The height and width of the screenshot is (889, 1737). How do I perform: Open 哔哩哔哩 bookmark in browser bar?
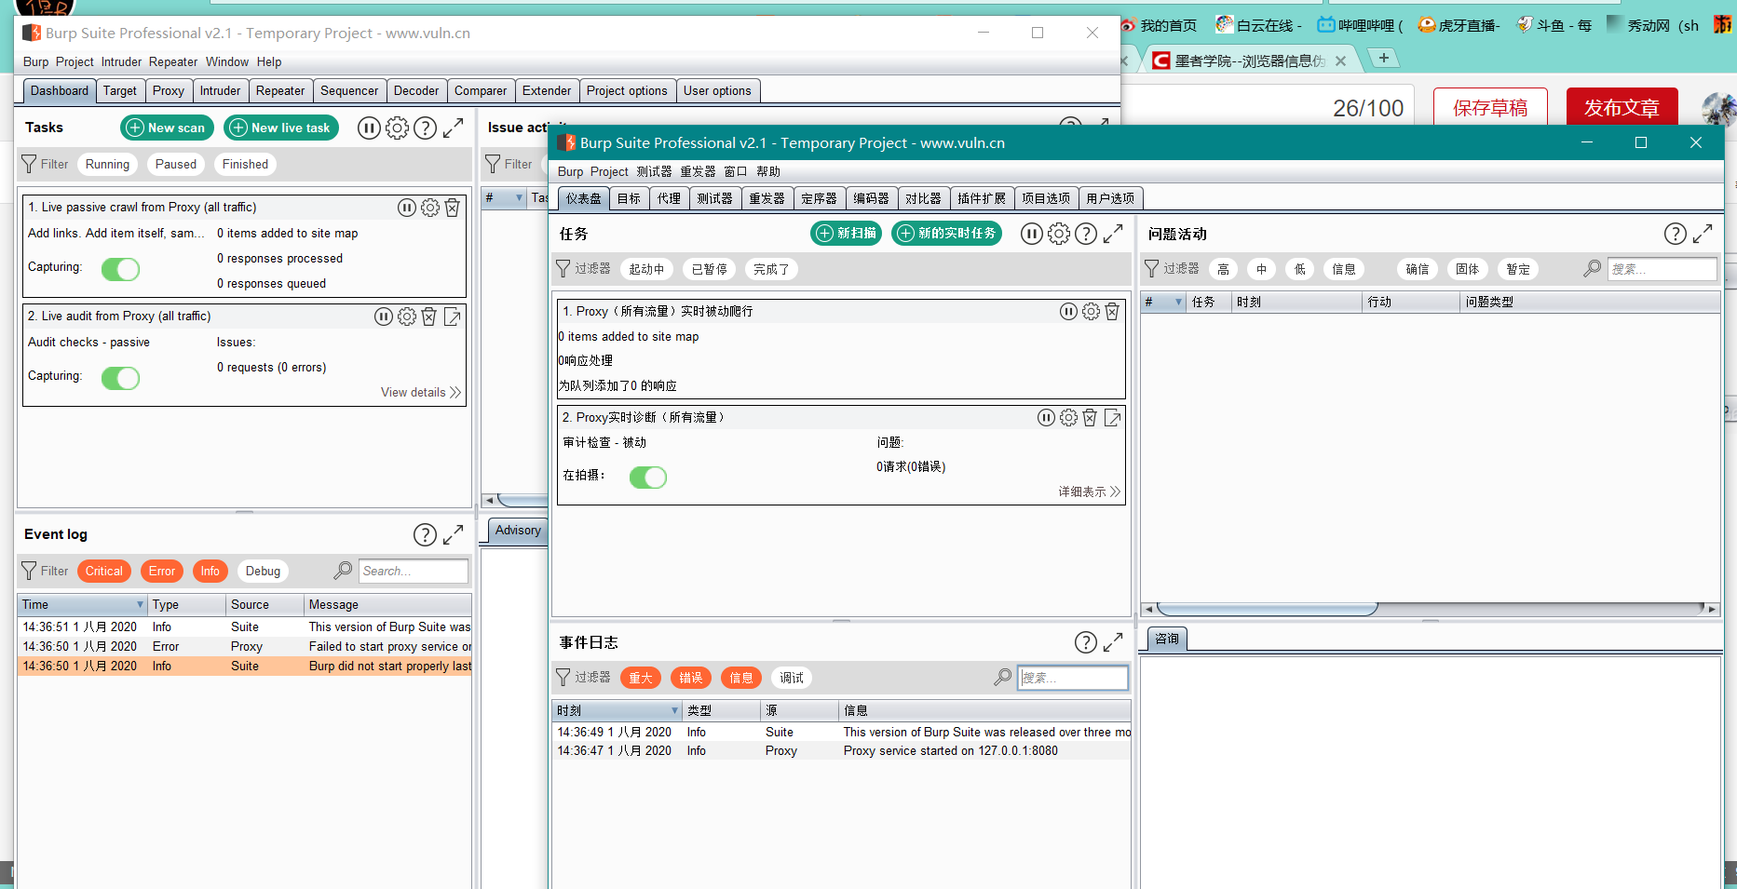tap(1360, 25)
